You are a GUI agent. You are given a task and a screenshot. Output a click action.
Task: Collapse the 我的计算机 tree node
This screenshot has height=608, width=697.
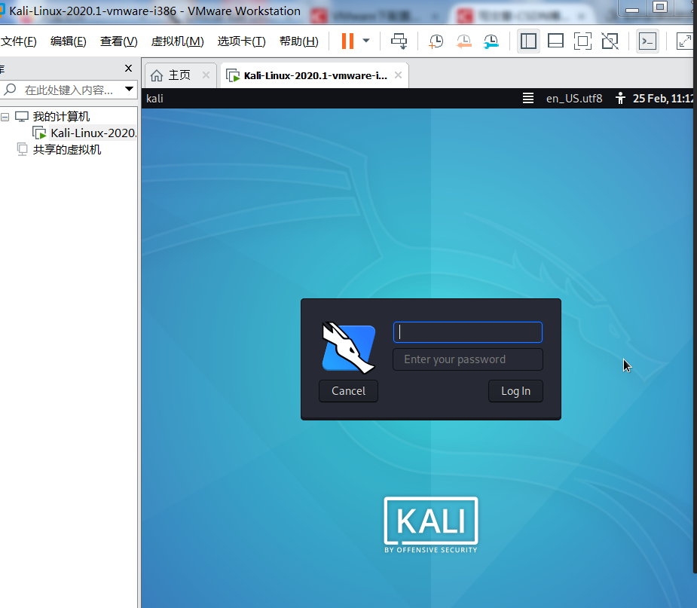(x=5, y=117)
